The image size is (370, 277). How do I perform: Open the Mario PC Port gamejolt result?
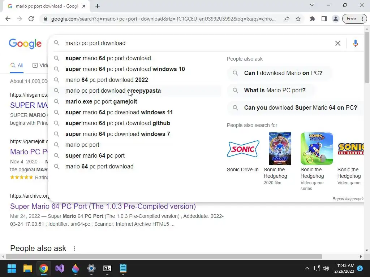(29, 152)
